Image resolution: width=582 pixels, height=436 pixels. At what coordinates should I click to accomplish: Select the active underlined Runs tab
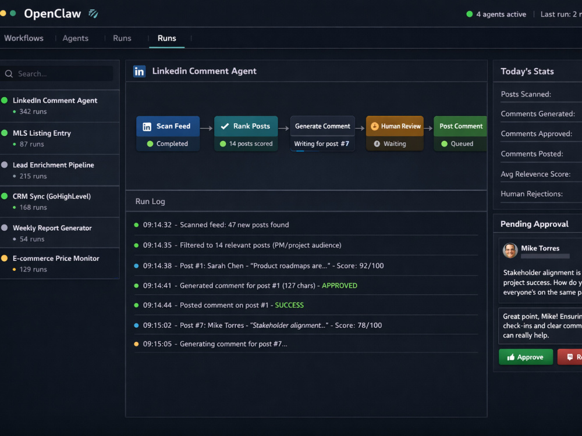[166, 38]
